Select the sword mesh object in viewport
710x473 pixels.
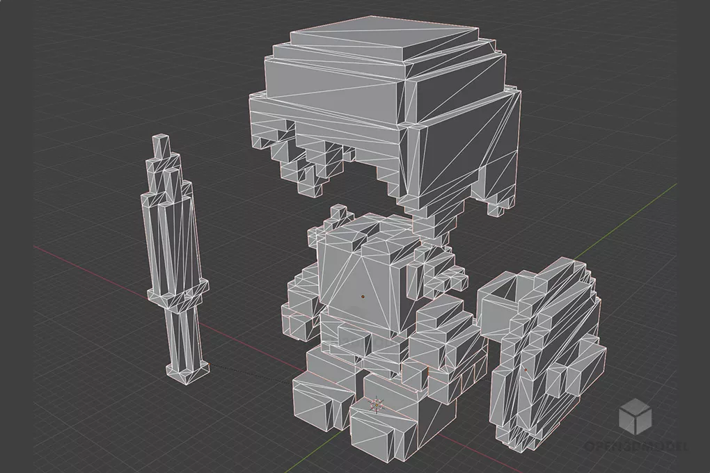click(x=175, y=260)
